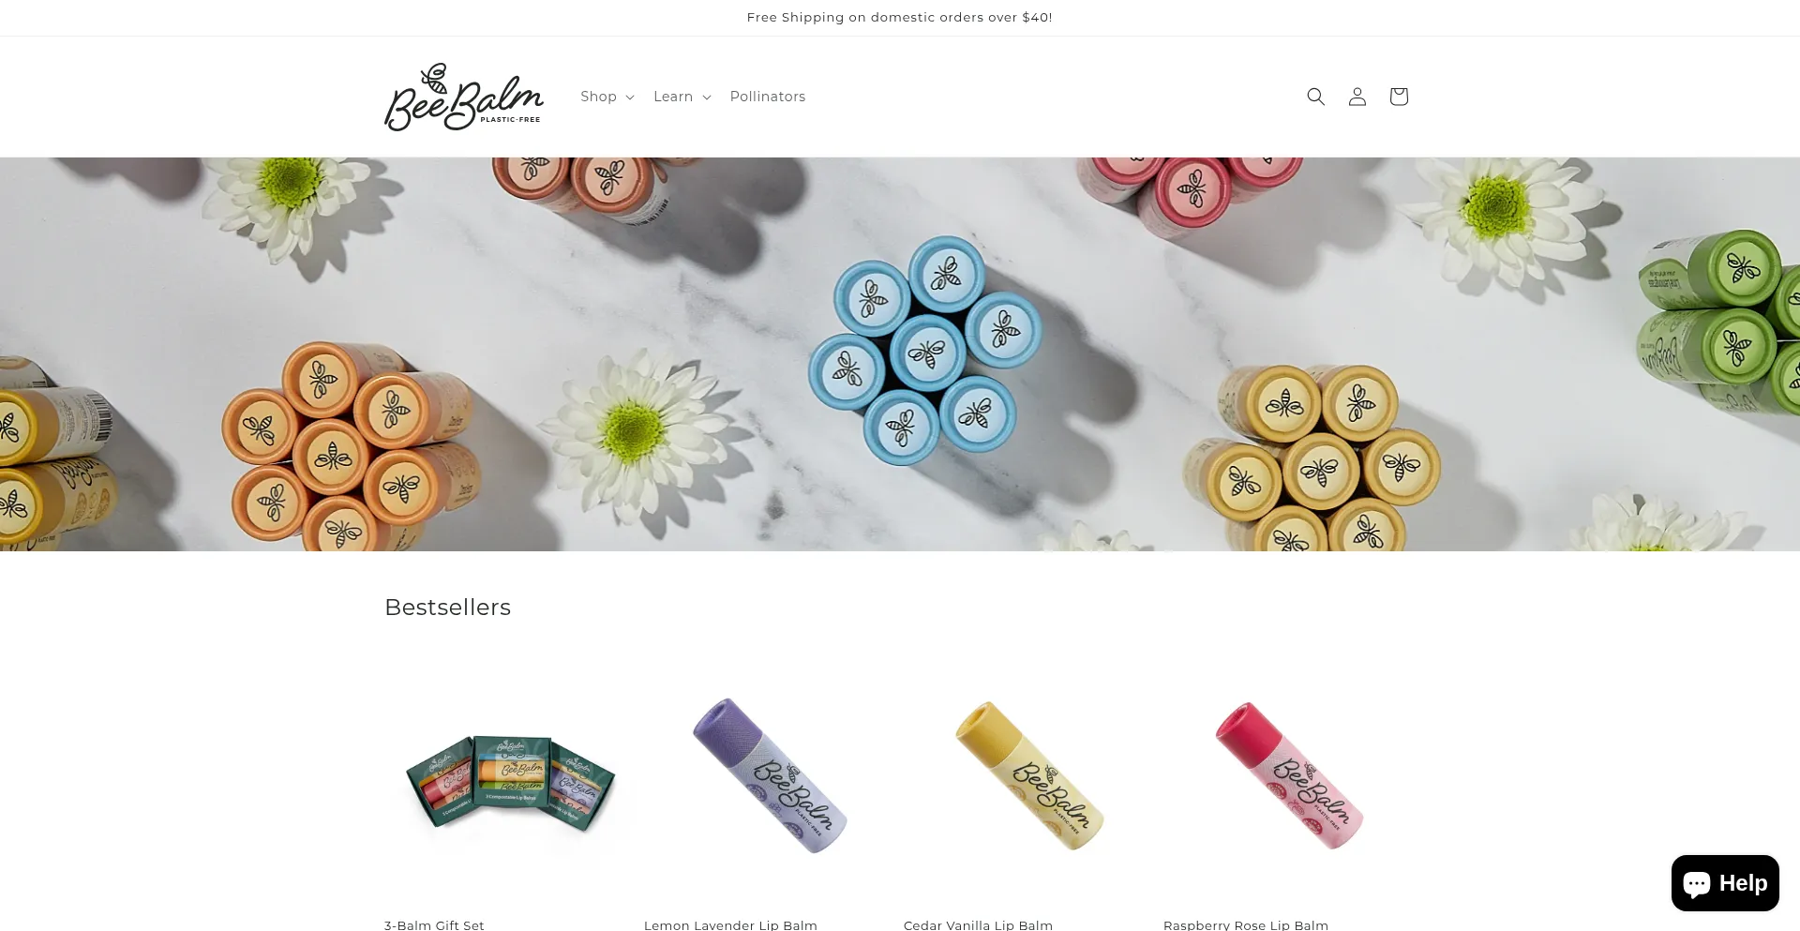This screenshot has height=931, width=1800.
Task: Click the chevron next to Shop
Action: [x=630, y=98]
